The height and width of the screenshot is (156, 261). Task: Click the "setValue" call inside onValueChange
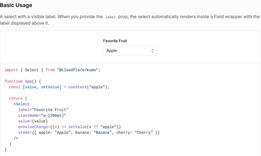point(77,127)
